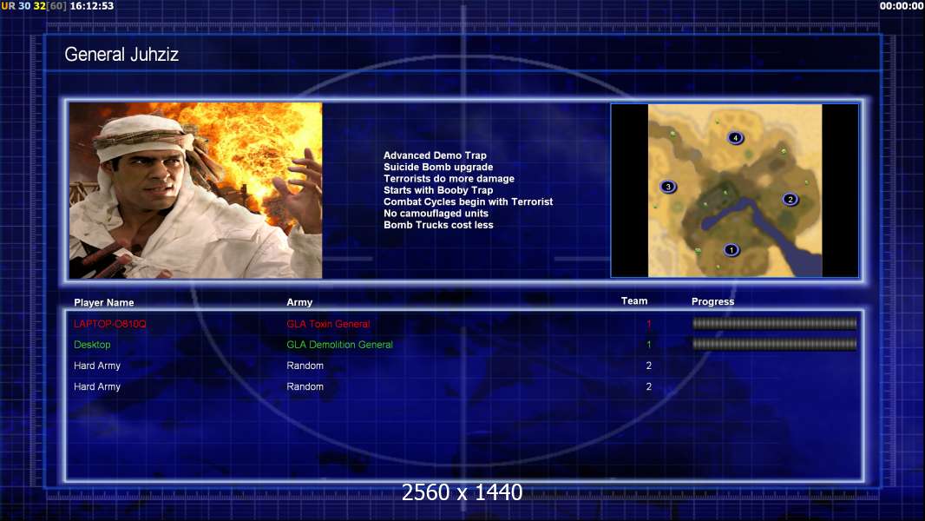Click the team number of LAPTOP-O810Q
This screenshot has width=925, height=521.
tap(649, 324)
